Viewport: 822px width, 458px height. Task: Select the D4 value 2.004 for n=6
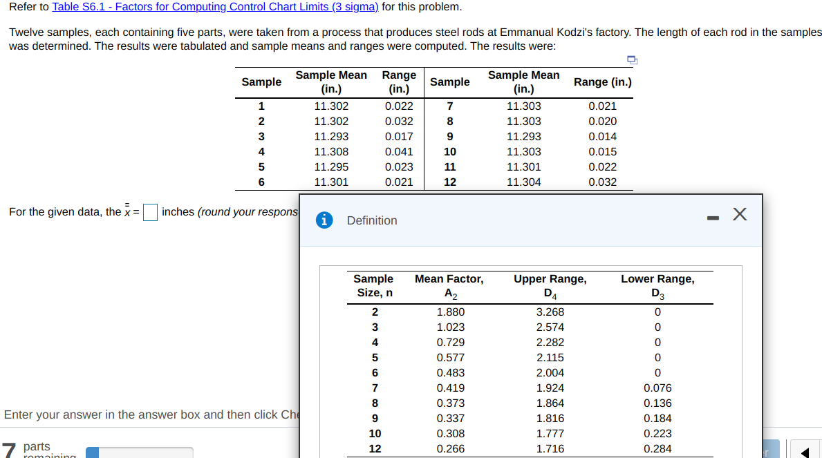click(550, 372)
